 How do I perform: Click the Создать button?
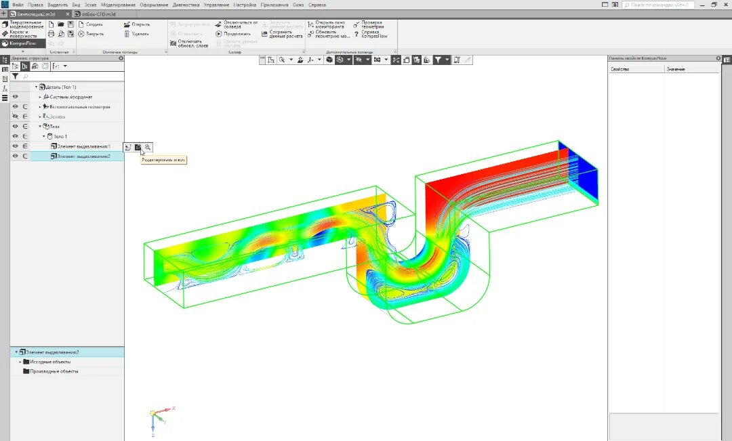(x=90, y=24)
